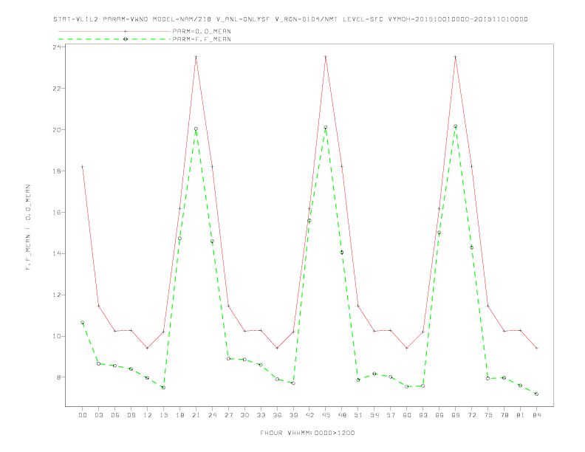Image resolution: width=585 pixels, height=452 pixels.
Task: Click the x-axis label 48
Action: (x=342, y=415)
